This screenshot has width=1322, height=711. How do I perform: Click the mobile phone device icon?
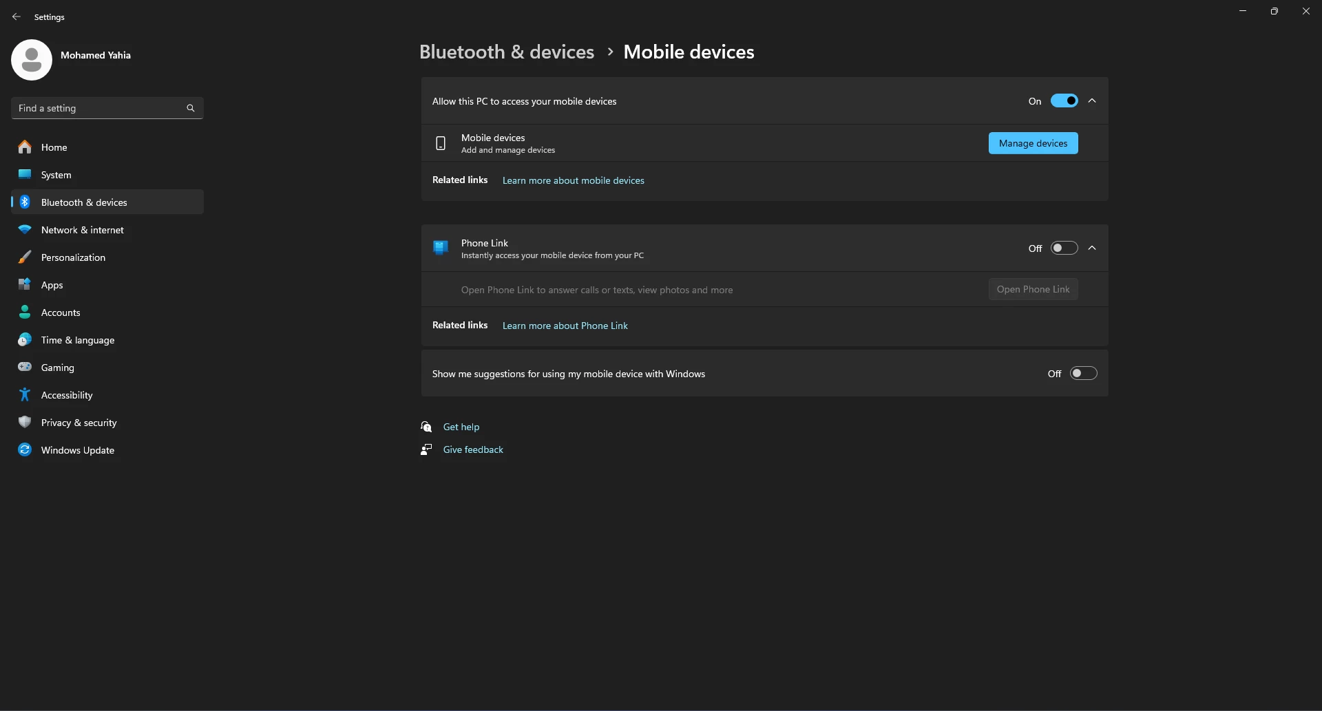click(441, 143)
